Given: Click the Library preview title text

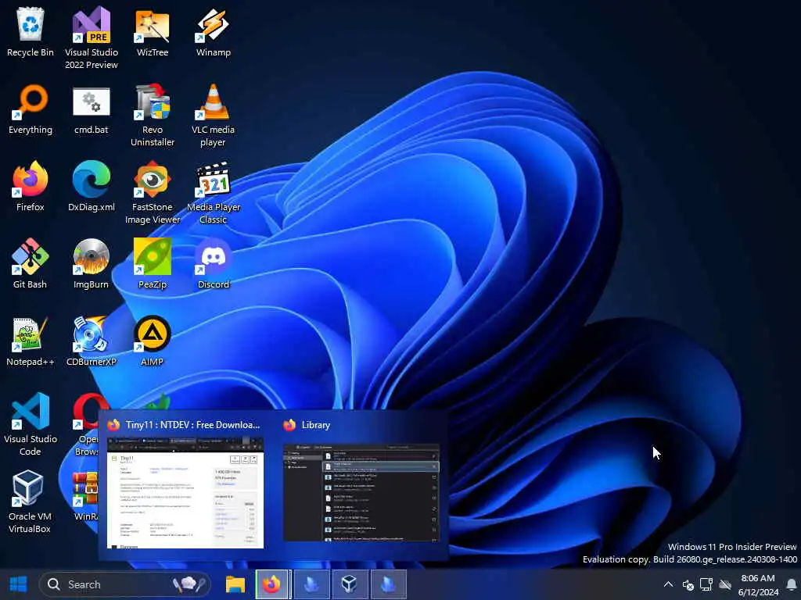Looking at the screenshot, I should click(316, 425).
